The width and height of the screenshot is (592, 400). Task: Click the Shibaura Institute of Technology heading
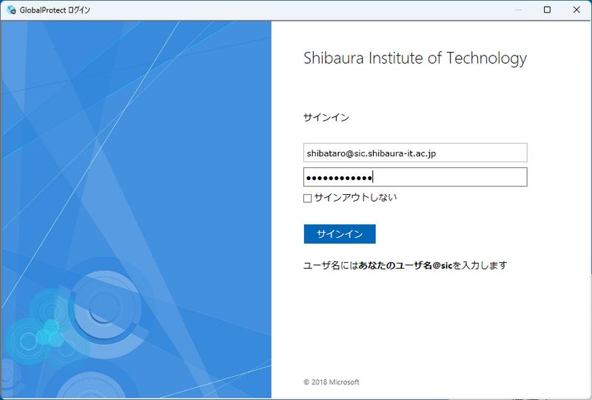pyautogui.click(x=415, y=59)
